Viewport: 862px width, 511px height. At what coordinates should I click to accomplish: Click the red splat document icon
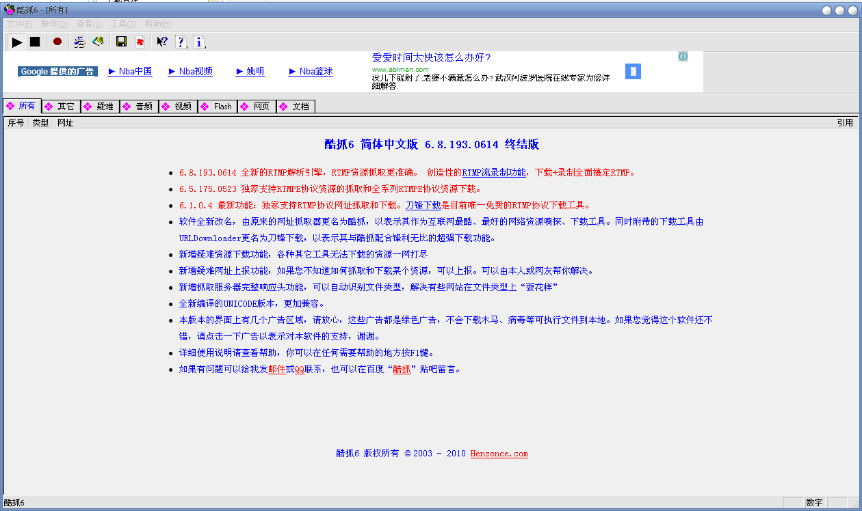click(x=140, y=42)
